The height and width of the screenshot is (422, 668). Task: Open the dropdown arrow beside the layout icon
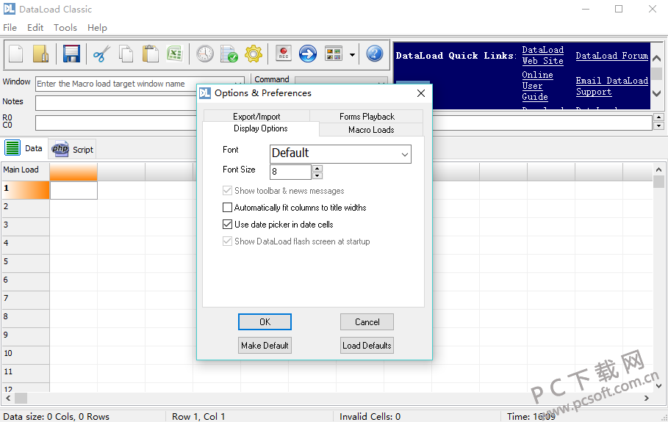click(x=352, y=54)
